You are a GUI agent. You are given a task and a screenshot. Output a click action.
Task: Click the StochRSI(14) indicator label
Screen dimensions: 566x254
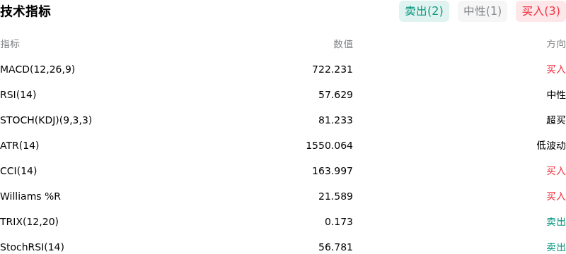(x=32, y=247)
